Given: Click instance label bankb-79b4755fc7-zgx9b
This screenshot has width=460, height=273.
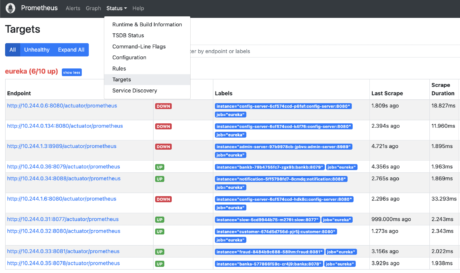Looking at the screenshot, I should coord(270,167).
